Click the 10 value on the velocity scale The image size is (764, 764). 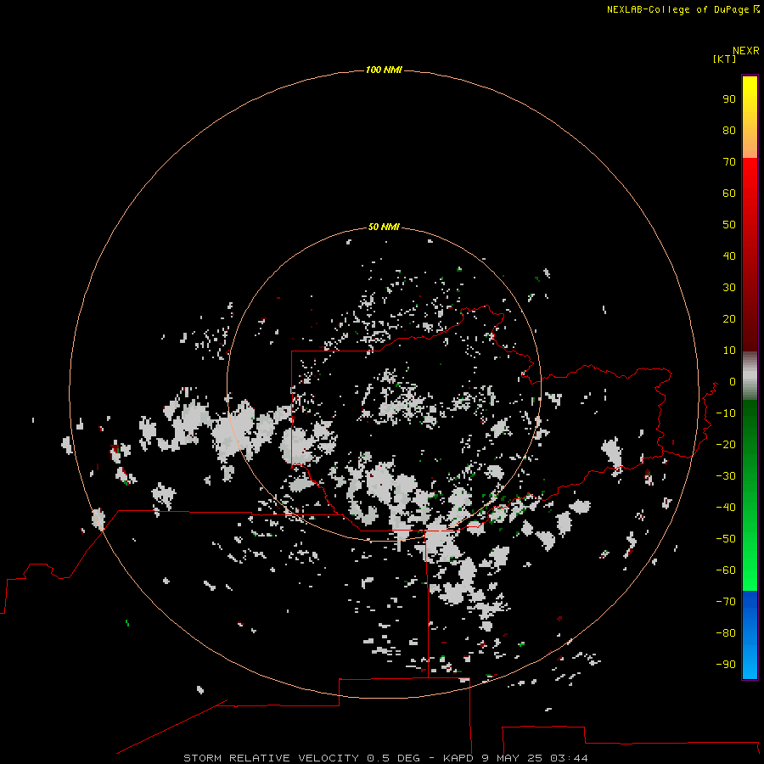tap(729, 351)
